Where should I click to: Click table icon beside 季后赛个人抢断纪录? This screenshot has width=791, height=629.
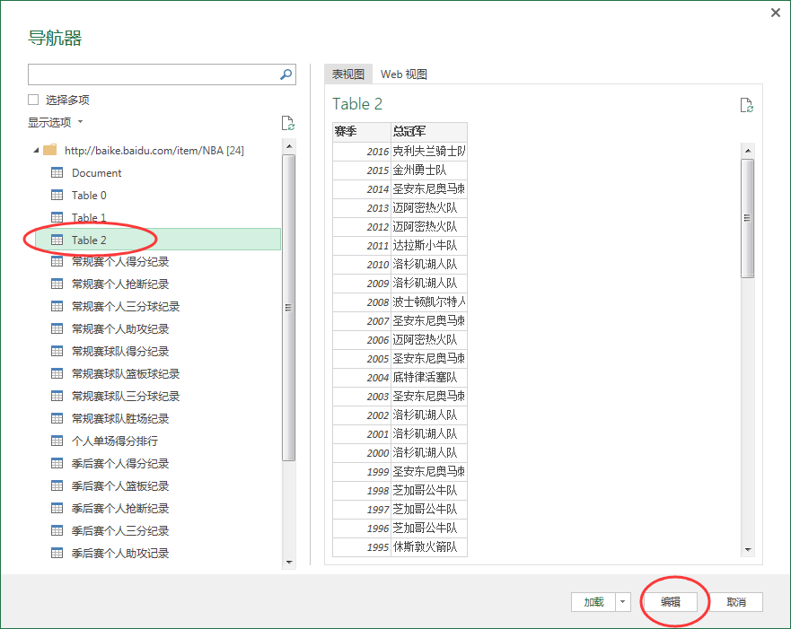pos(57,508)
